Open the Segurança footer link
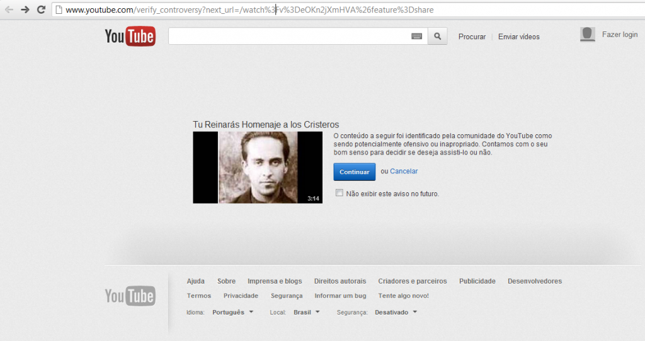The image size is (645, 341). point(287,296)
